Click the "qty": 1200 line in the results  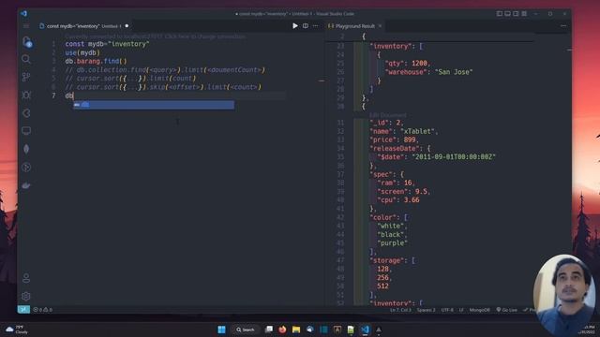(408, 64)
